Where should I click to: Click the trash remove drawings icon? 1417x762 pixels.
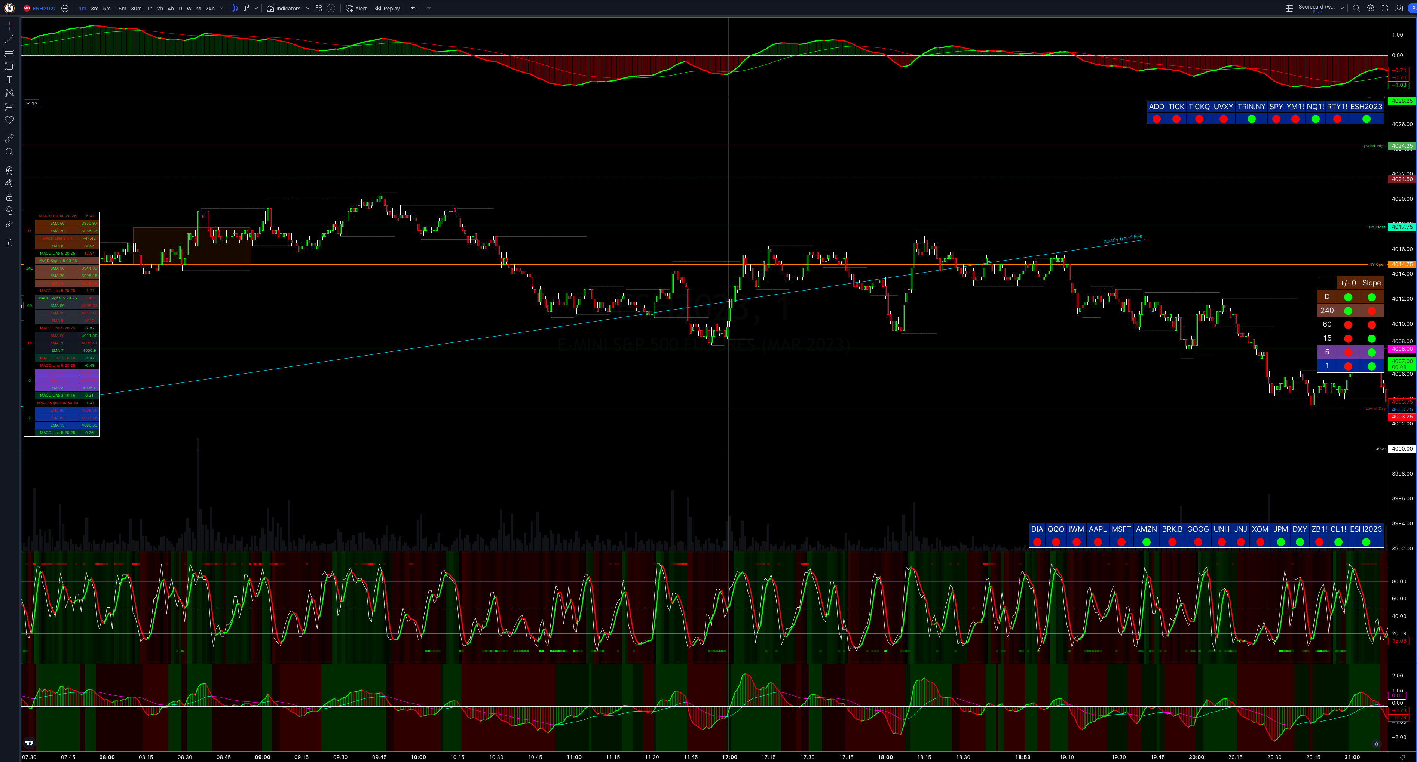click(9, 242)
